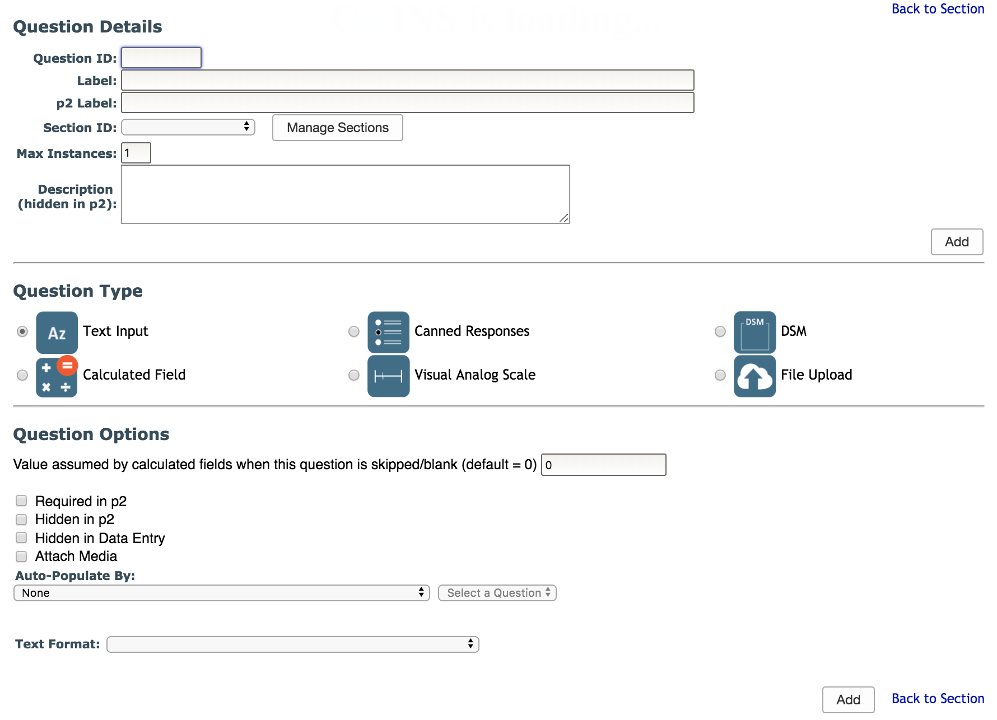
Task: Click the DSM icon
Action: pos(754,332)
